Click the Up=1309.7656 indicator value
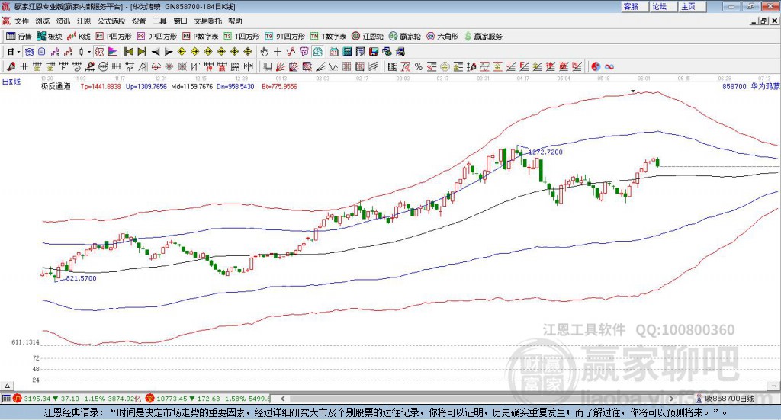This screenshot has height=420, width=781. pos(146,86)
